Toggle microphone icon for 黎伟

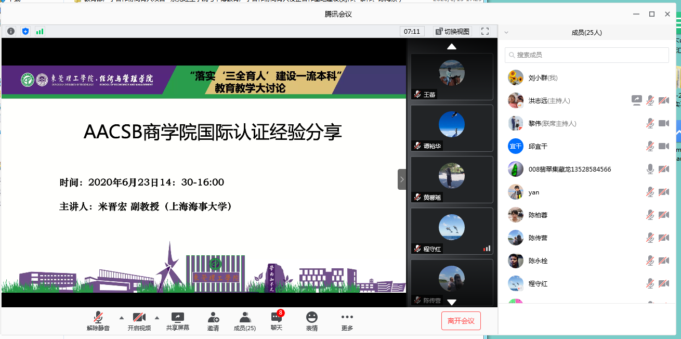point(650,123)
